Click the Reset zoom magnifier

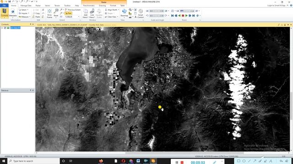[x=56, y=13]
